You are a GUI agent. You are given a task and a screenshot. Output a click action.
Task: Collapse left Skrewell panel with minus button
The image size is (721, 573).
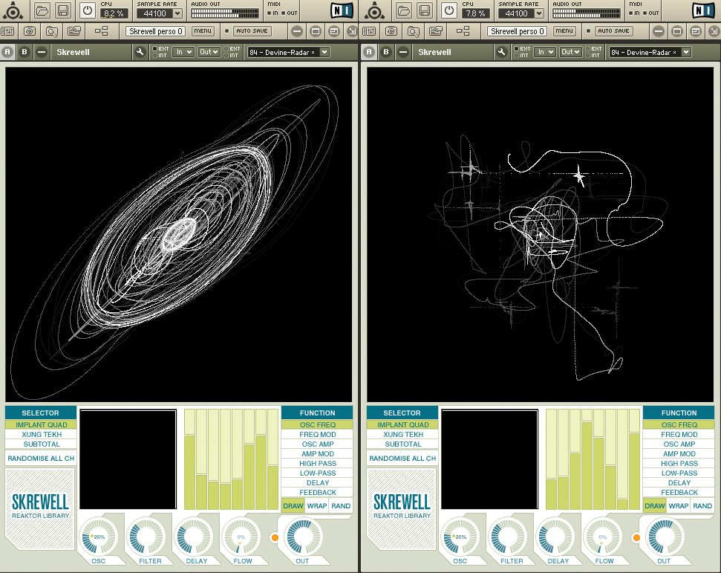[x=42, y=52]
